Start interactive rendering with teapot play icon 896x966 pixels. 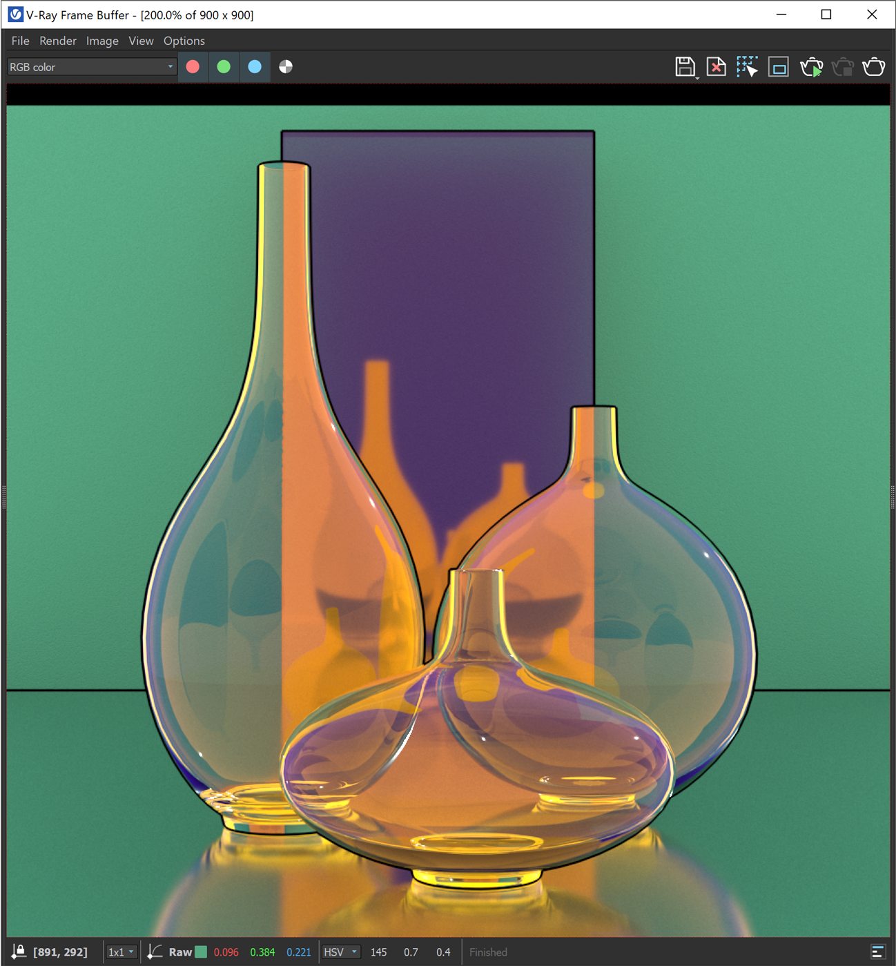(811, 67)
